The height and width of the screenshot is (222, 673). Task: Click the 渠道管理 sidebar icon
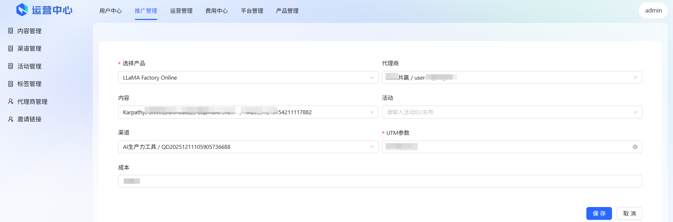[11, 49]
